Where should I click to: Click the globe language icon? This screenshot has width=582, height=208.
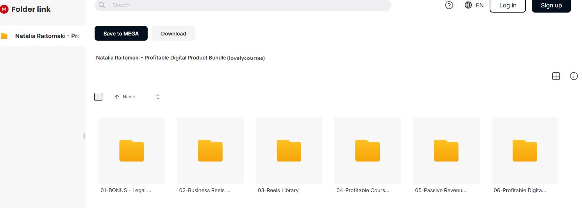point(468,5)
